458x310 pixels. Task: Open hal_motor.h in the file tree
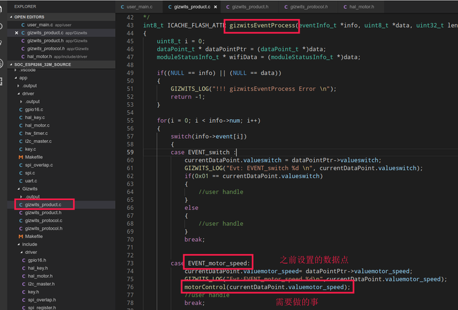40,276
